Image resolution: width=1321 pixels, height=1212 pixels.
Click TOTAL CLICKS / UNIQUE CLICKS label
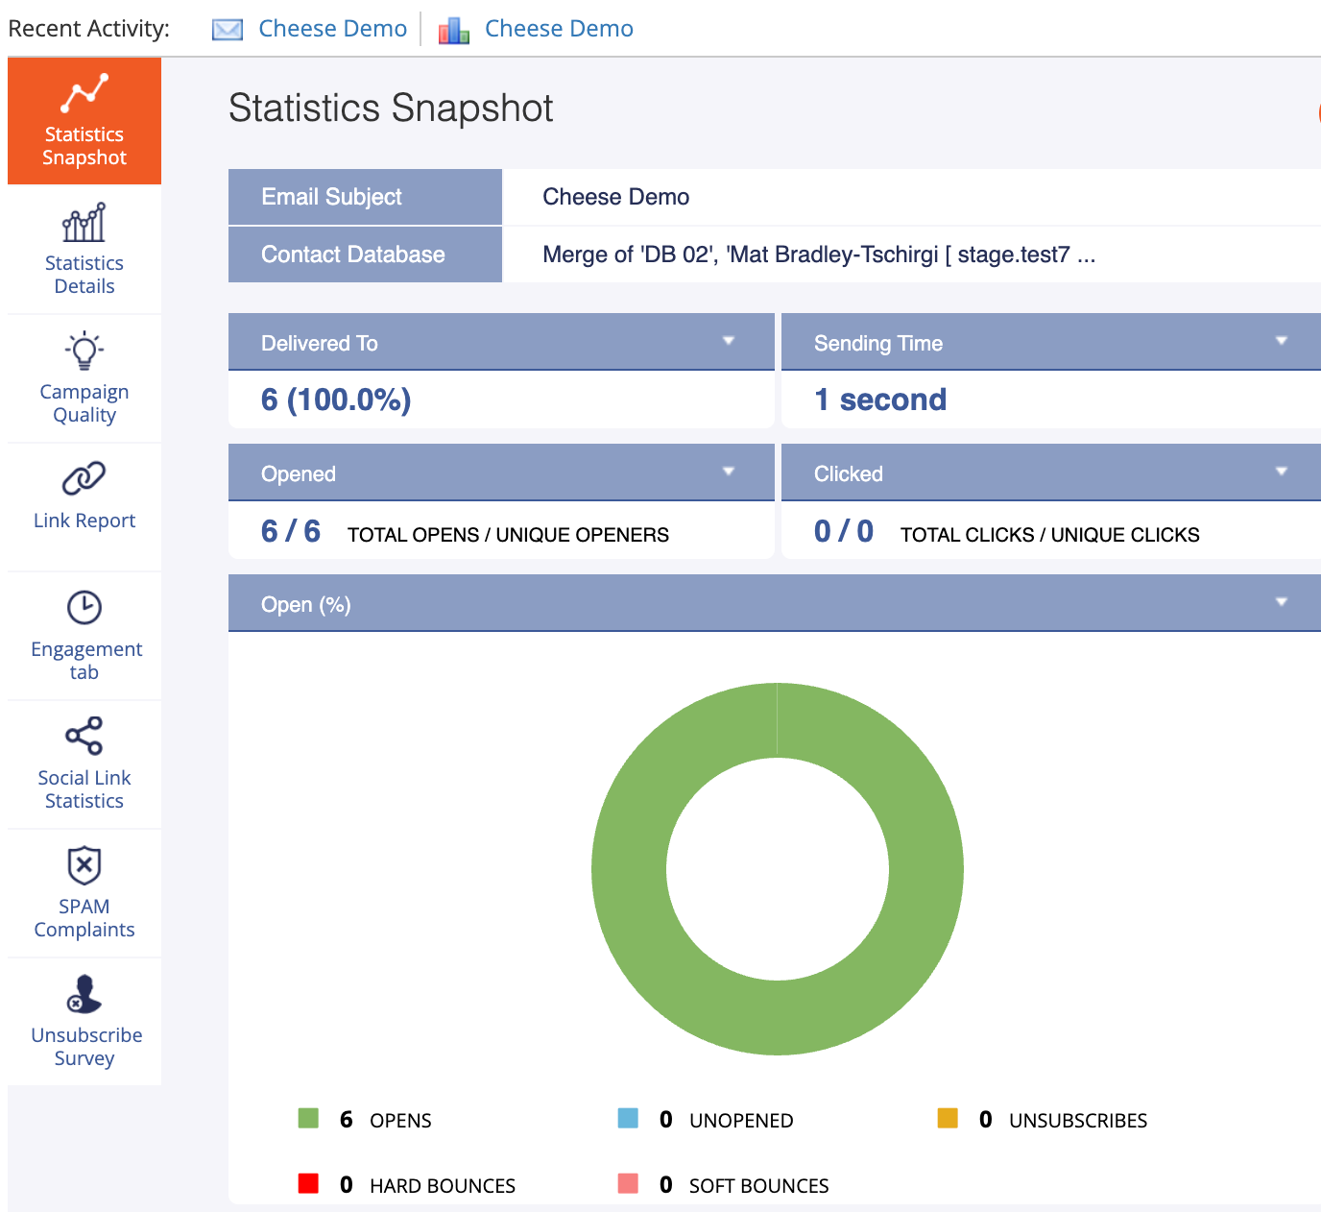coord(1050,535)
